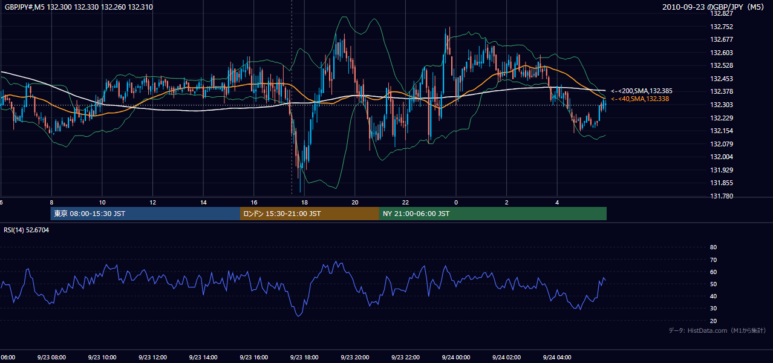Click the 9/23 10:00 date label
This screenshot has height=363, width=773.
pos(102,358)
